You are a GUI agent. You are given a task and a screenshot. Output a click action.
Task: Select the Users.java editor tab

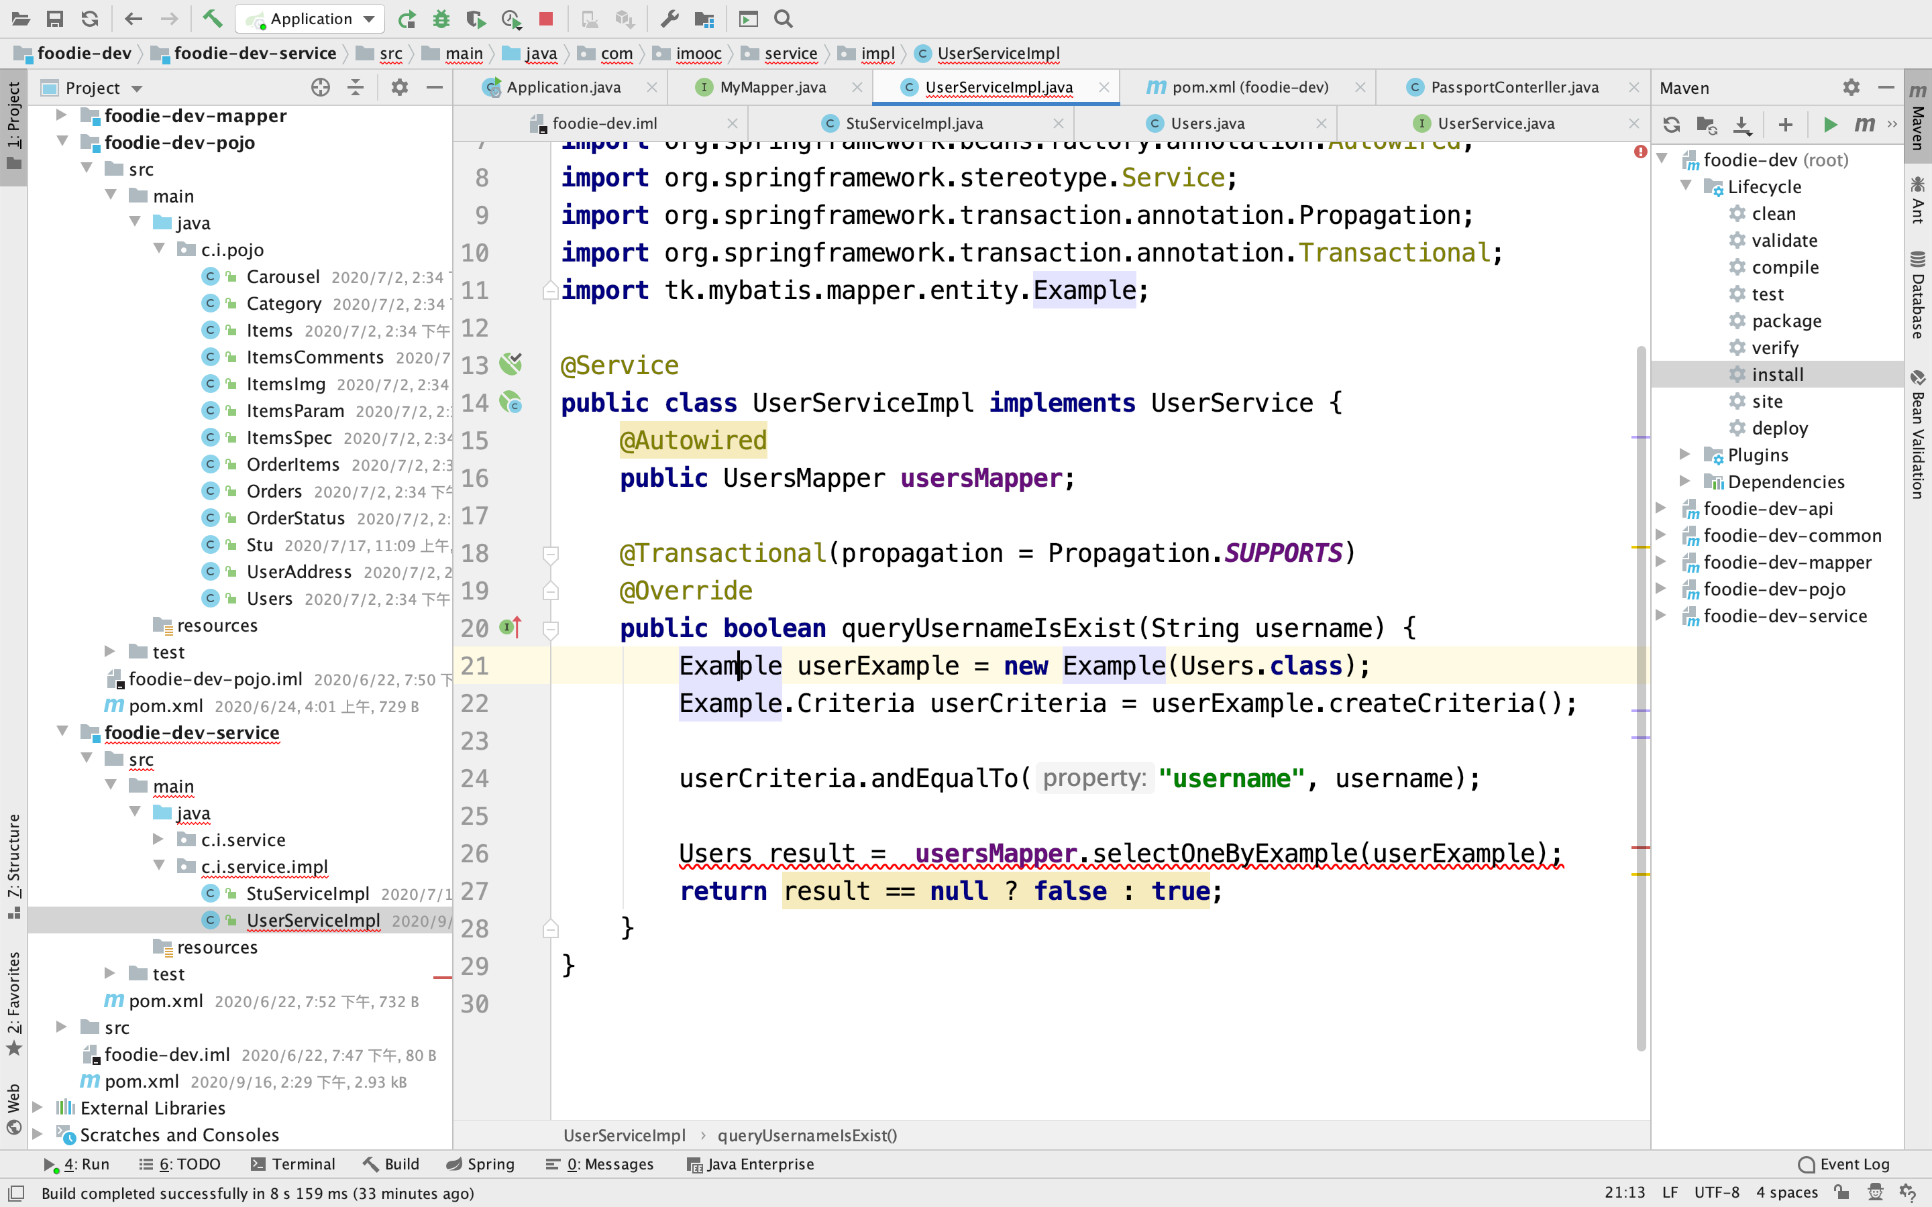coord(1203,122)
